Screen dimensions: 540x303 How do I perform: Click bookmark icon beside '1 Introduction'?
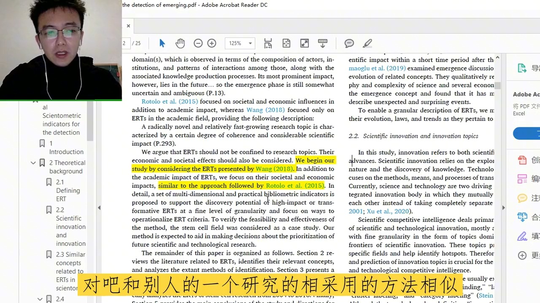click(x=42, y=144)
